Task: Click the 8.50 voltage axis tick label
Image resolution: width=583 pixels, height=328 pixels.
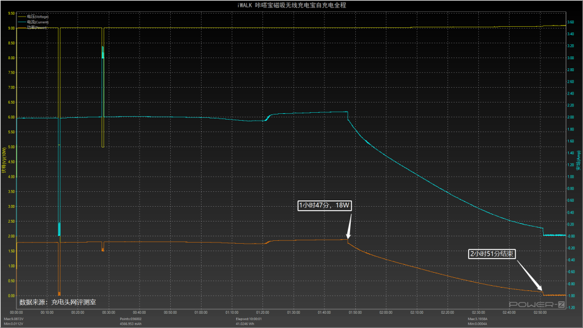Action: 11,43
